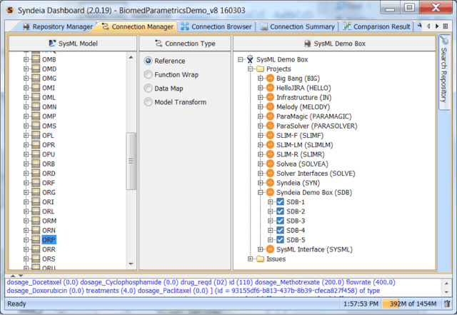Click the tree scrollbar up arrow
Screen dimensions: 457x315
pos(131,57)
